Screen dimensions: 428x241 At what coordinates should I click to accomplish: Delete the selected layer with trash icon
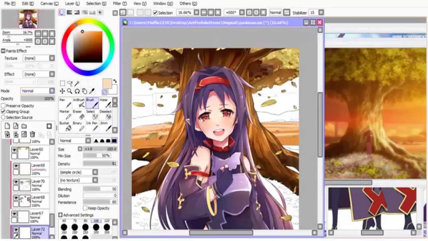[x=32, y=134]
